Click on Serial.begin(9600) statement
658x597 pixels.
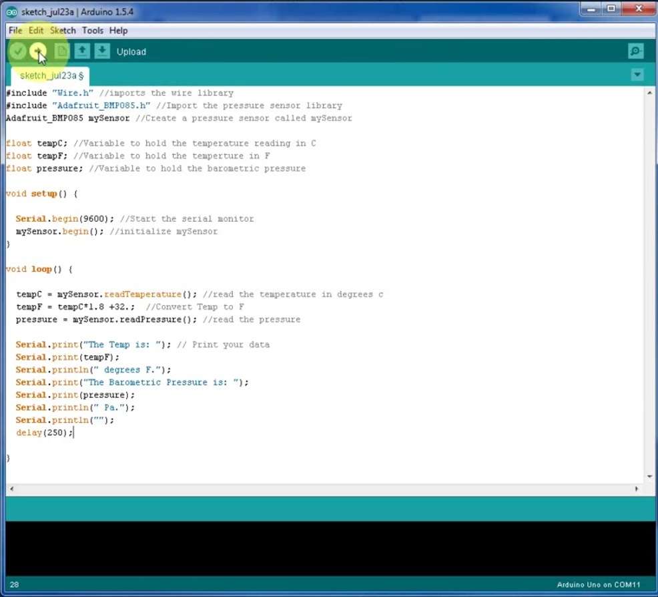[65, 219]
